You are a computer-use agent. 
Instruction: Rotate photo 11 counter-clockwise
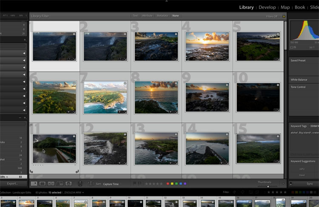[31, 171]
